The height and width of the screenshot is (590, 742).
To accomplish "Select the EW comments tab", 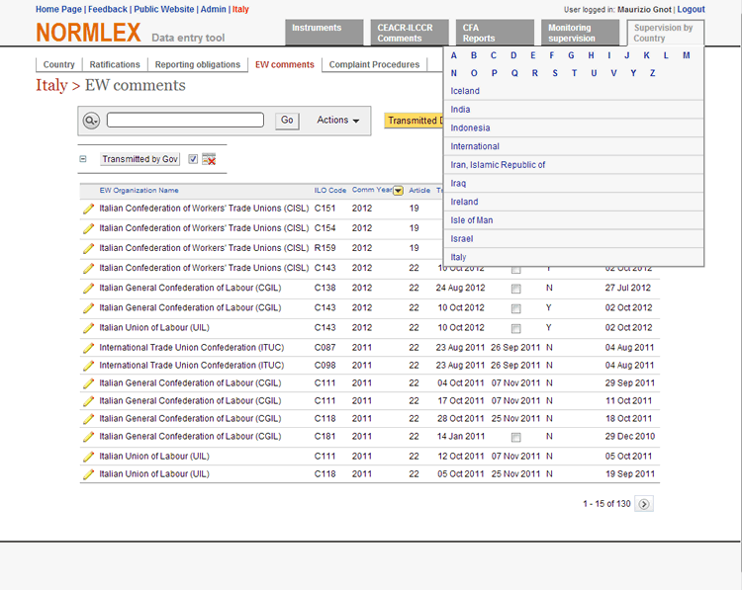I will point(285,65).
